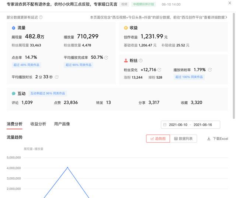
Task: Click help icon beside 部分数据更新有延迟
Action: point(41,17)
